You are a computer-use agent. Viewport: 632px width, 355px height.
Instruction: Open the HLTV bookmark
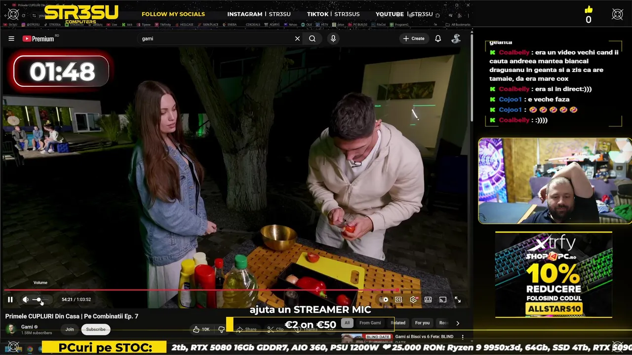tap(321, 24)
